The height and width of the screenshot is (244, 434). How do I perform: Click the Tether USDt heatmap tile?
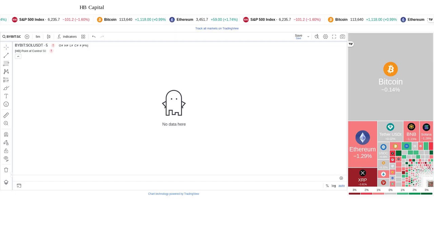[x=390, y=131]
